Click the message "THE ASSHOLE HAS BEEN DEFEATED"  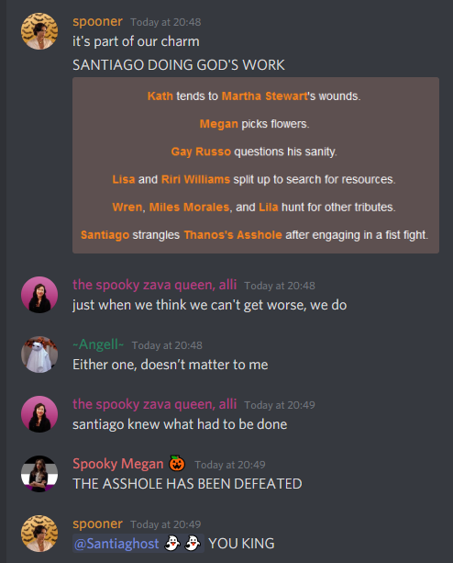(187, 484)
